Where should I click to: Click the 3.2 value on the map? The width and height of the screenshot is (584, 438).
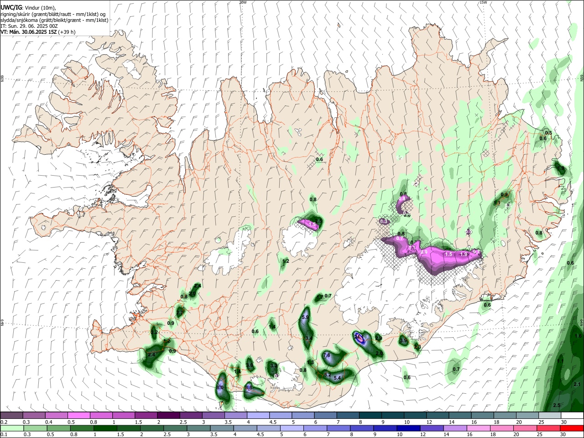pyautogui.click(x=274, y=365)
